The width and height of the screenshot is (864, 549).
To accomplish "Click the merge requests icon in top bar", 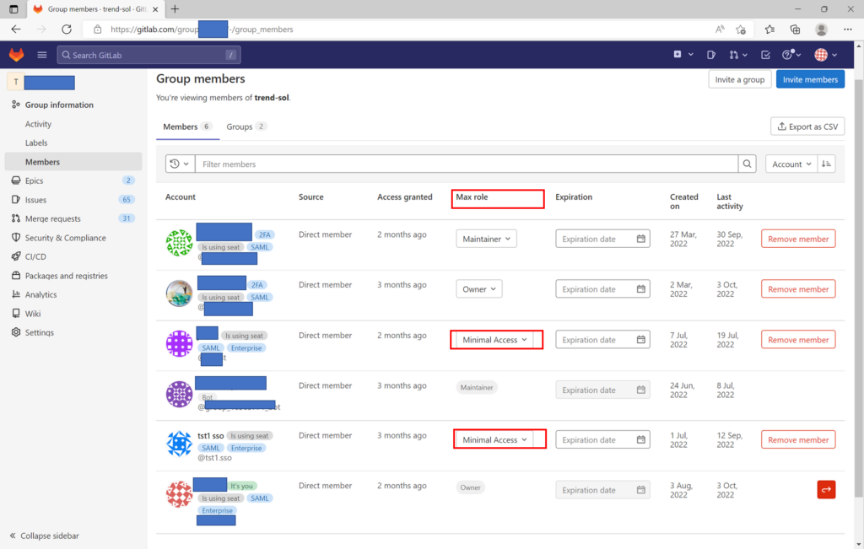I will click(737, 55).
